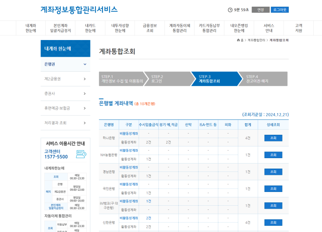Click the home icon in breadcrumb
322x232 pixels.
(238, 40)
